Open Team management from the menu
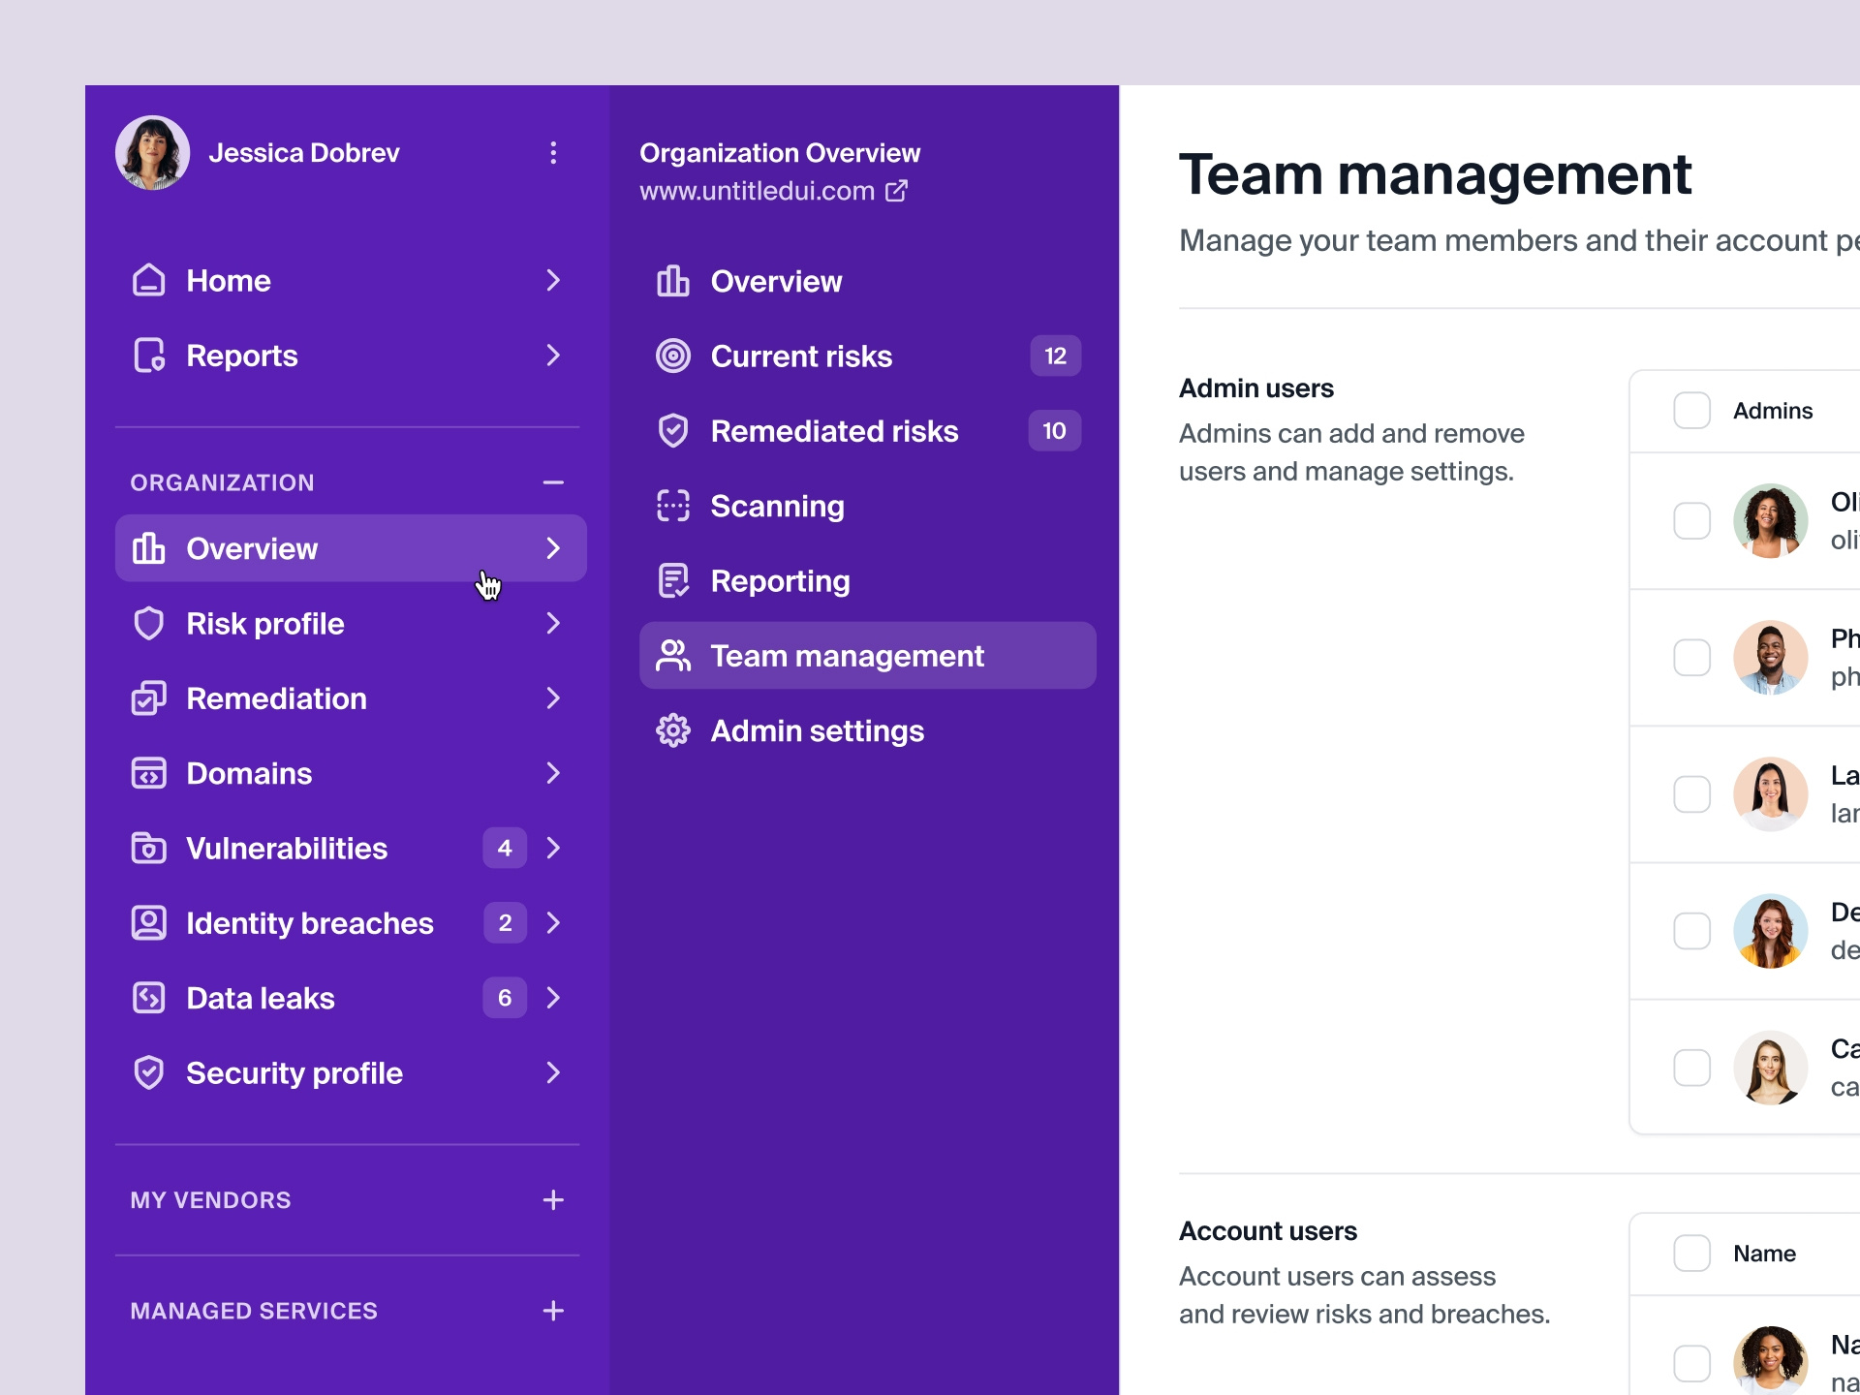 point(849,655)
